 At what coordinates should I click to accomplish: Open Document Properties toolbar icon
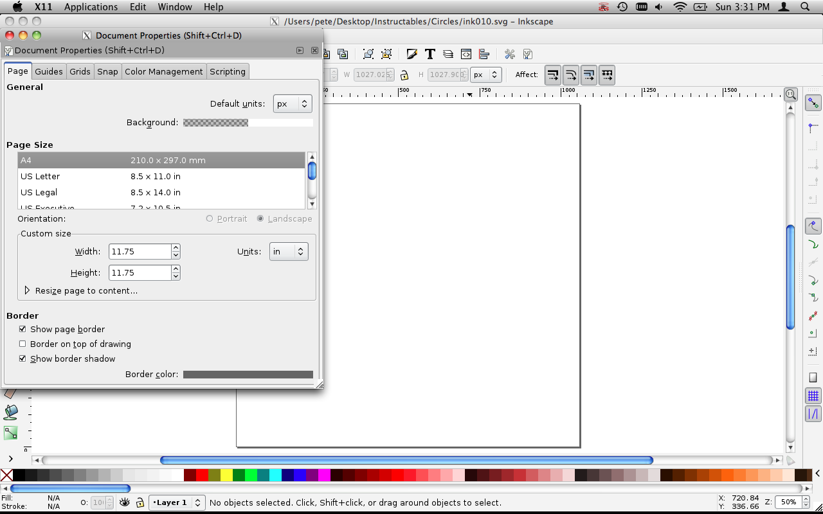coord(527,54)
